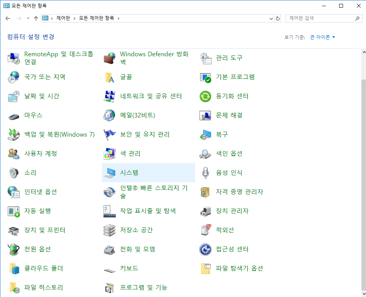
Task: Go back with the back arrow
Action: click(x=8, y=18)
